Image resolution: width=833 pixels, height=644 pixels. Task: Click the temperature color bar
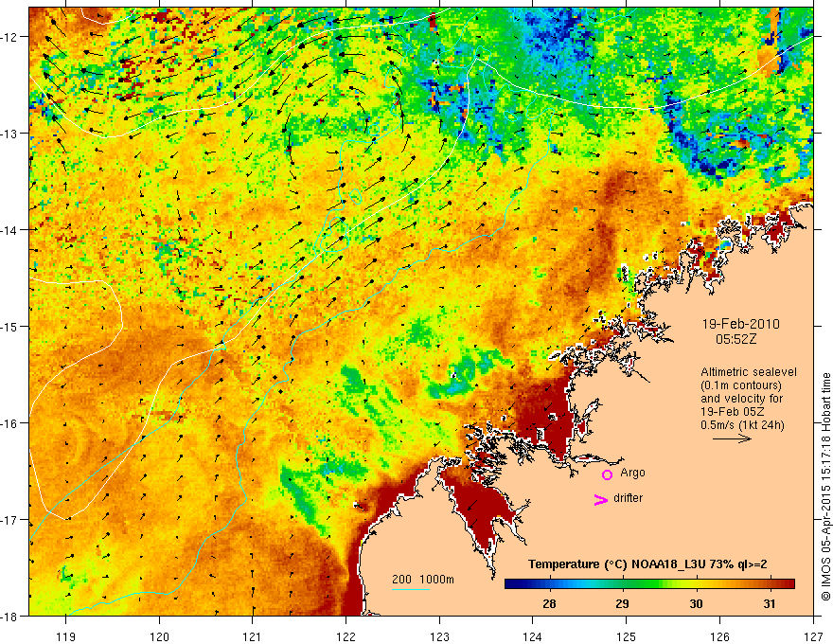pyautogui.click(x=649, y=583)
